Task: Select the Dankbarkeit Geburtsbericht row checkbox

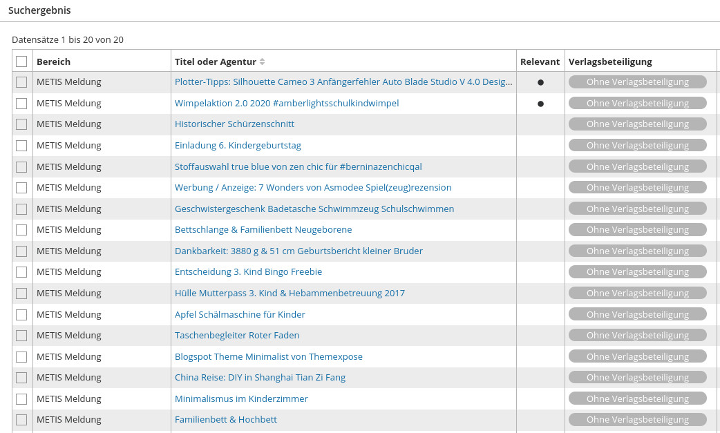Action: [21, 251]
